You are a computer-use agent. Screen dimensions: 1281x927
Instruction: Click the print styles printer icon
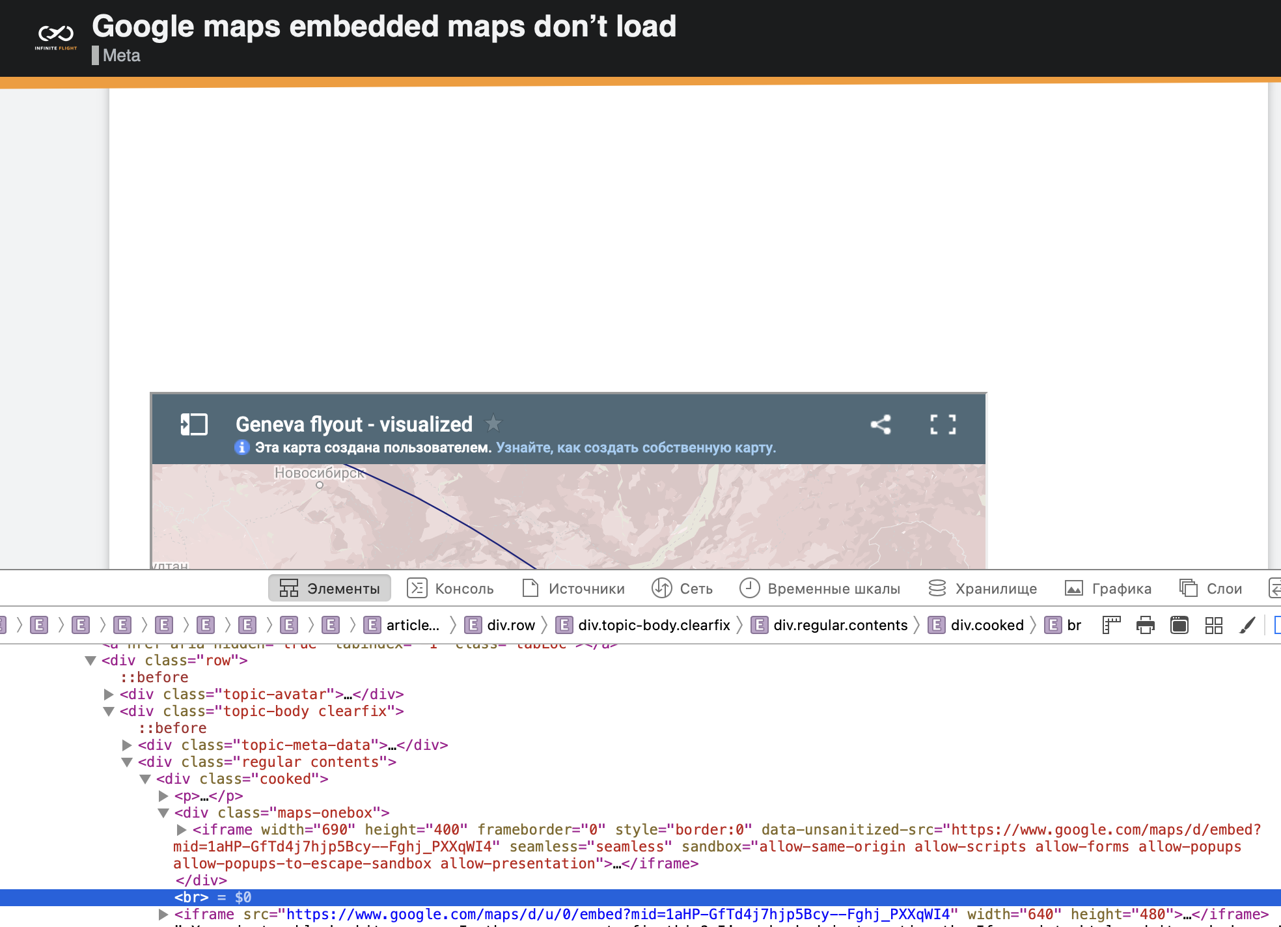[x=1145, y=625]
